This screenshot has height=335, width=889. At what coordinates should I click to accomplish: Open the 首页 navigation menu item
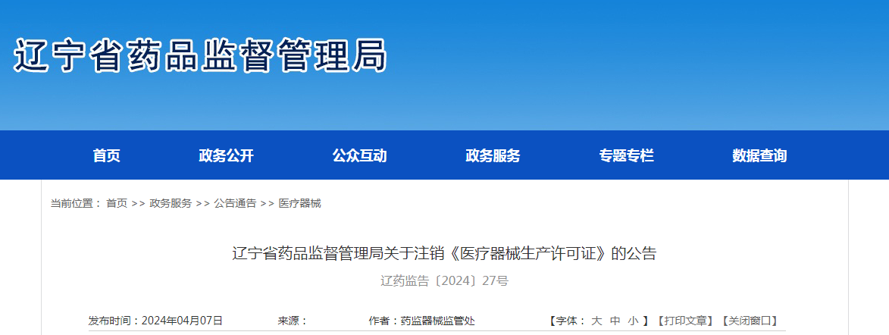pos(107,155)
